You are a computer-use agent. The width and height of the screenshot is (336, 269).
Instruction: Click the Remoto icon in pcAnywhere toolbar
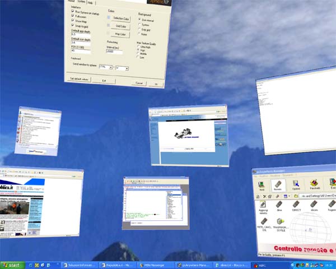(x=278, y=185)
